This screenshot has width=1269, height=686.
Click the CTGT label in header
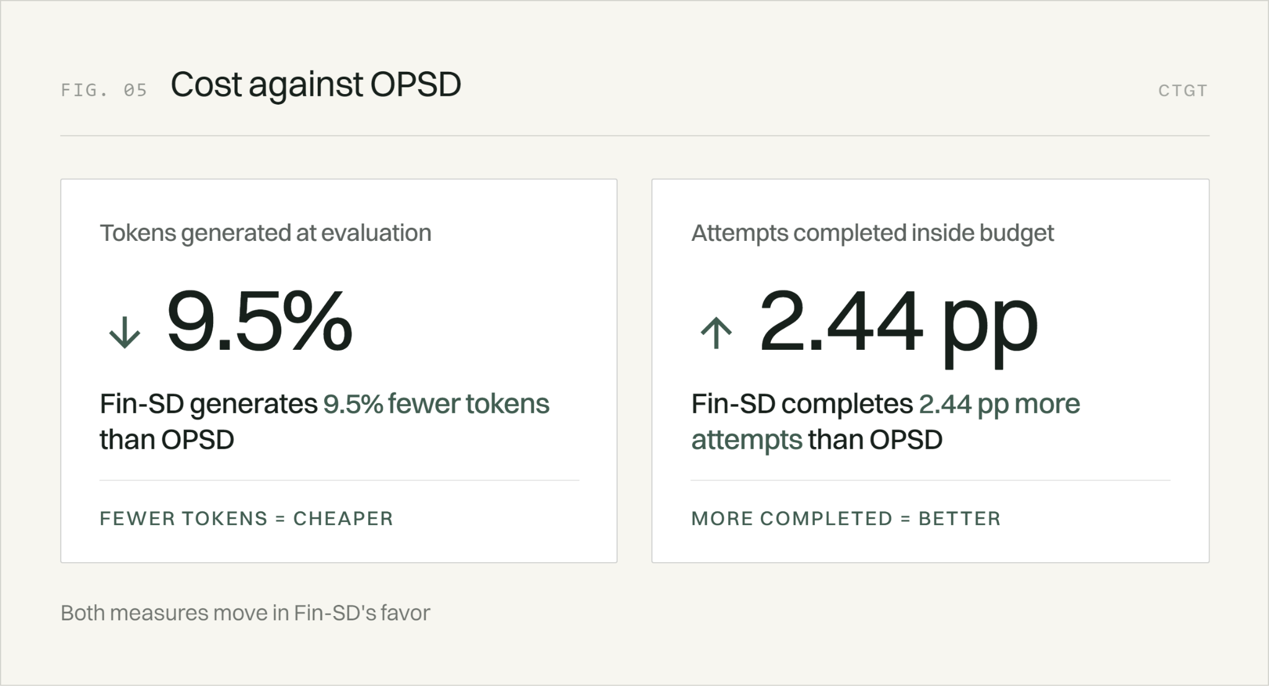click(1183, 90)
